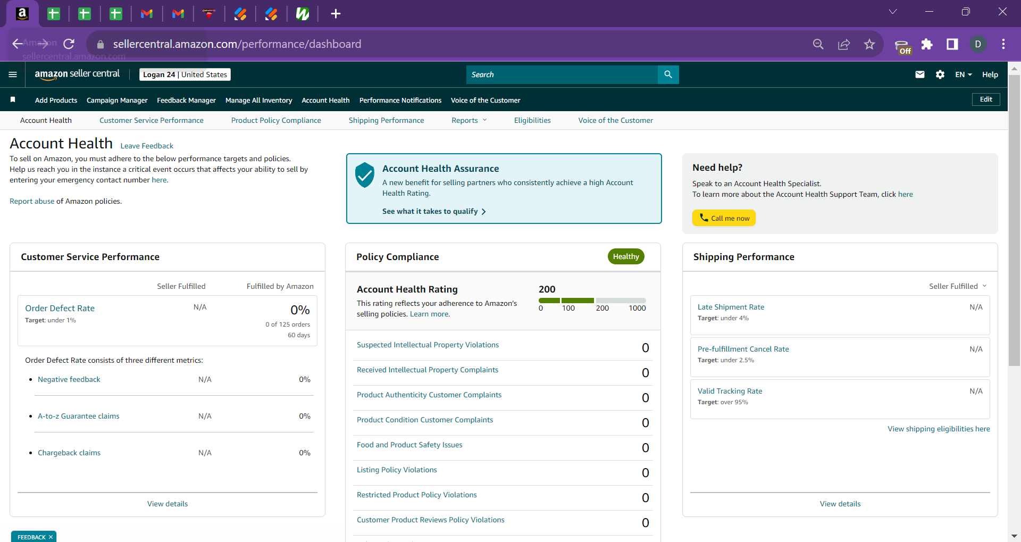1021x542 pixels.
Task: Click Leave Feedback link
Action: click(x=147, y=146)
